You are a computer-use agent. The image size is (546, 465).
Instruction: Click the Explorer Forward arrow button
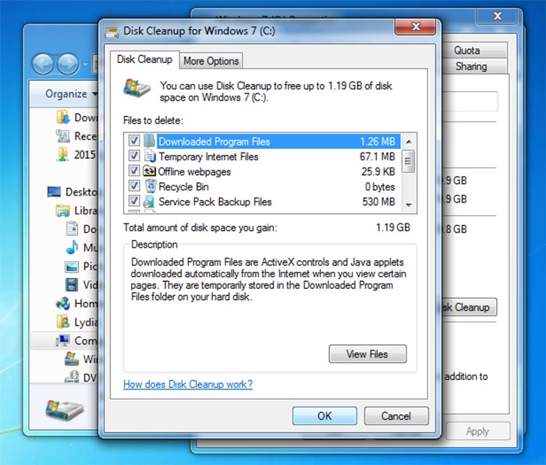68,64
